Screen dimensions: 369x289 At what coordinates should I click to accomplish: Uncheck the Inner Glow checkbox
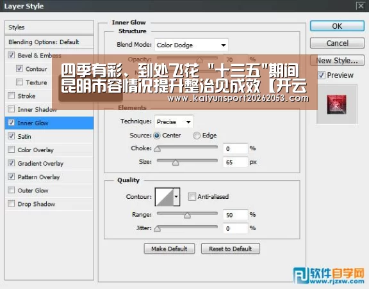pos(12,123)
